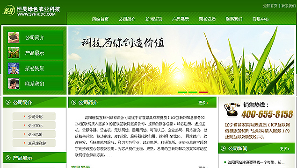Screen dimensions: 297x168
Task: Open 网站首页 in the navigation bar
Action: tap(100, 19)
